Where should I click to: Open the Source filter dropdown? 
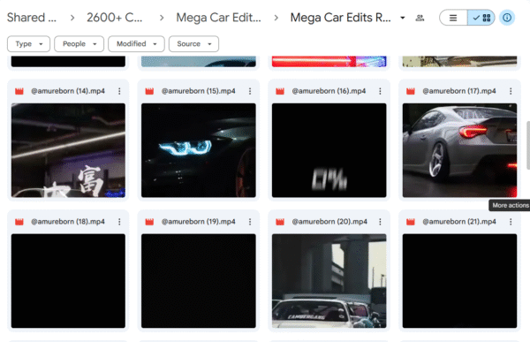pos(193,44)
